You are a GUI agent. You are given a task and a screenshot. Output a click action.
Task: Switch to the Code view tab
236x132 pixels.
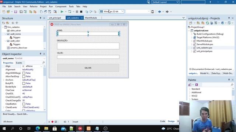[163, 121]
